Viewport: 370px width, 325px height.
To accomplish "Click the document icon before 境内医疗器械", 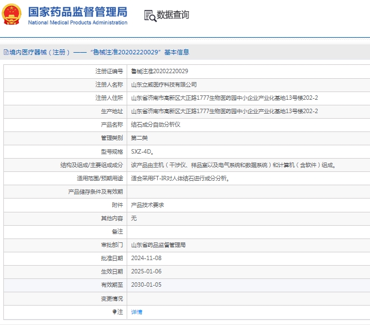I will [x=6, y=52].
